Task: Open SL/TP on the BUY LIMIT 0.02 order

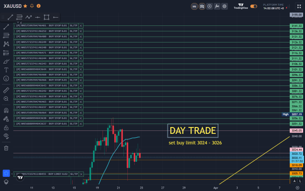Action: pos(74,174)
